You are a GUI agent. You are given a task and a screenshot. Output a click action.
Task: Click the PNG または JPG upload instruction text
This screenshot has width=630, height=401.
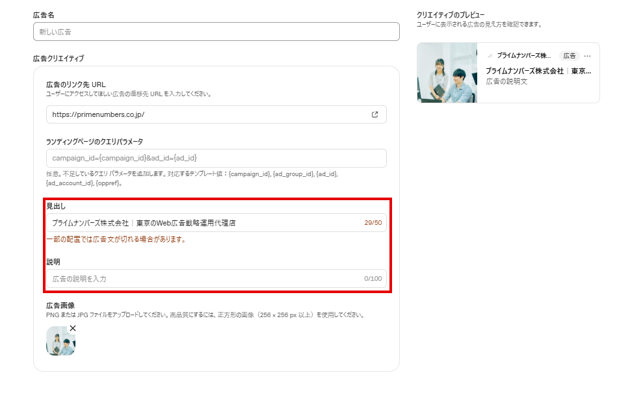coord(205,315)
